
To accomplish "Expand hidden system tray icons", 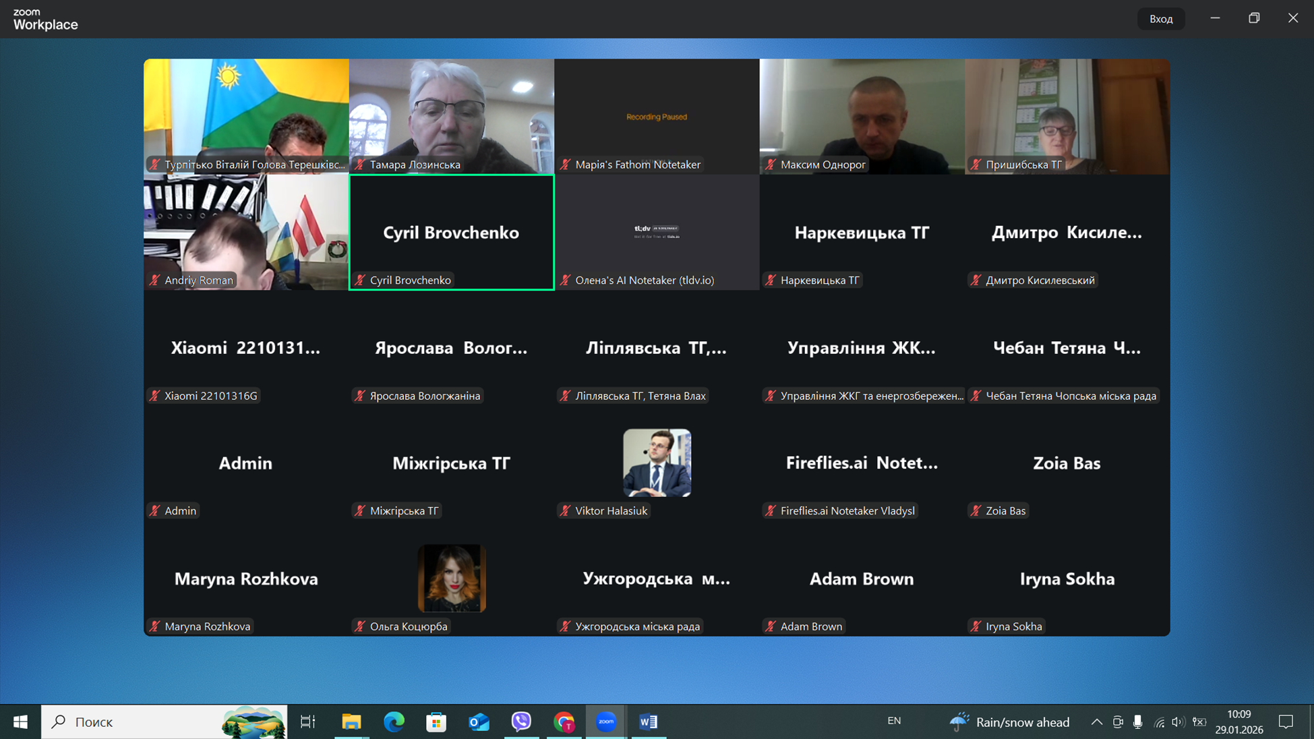I will pyautogui.click(x=1097, y=721).
